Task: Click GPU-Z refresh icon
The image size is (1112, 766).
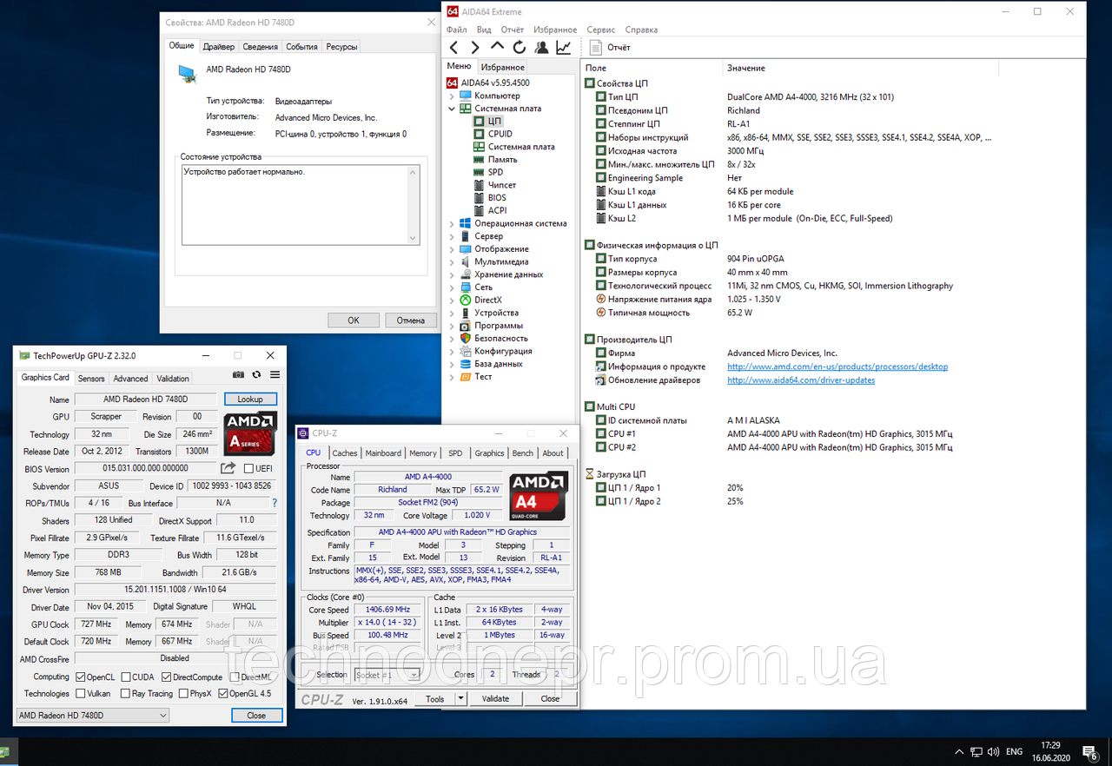Action: [x=256, y=375]
